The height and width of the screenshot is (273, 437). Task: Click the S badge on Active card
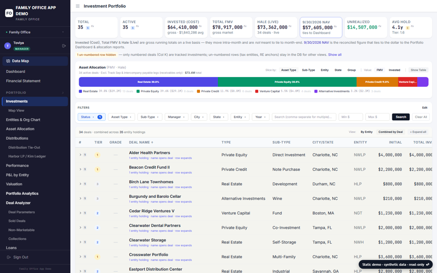point(133,28)
